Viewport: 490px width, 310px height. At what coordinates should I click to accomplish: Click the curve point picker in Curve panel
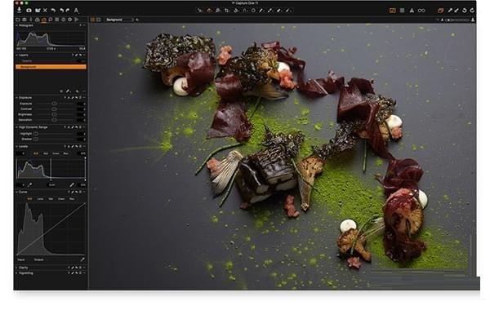82,259
